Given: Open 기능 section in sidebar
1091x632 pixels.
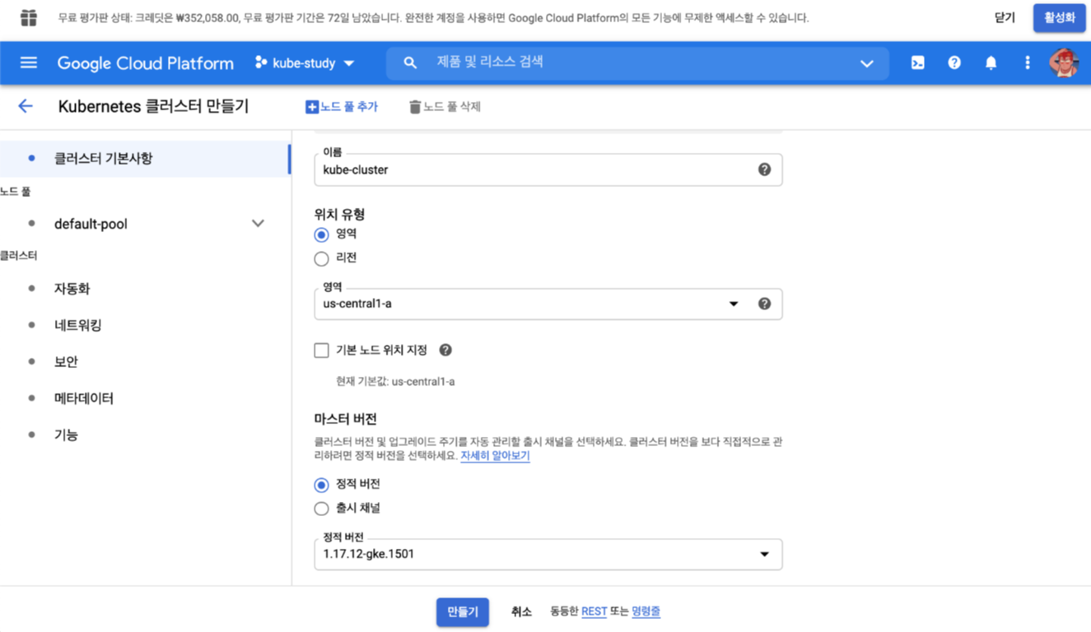Looking at the screenshot, I should coord(66,434).
